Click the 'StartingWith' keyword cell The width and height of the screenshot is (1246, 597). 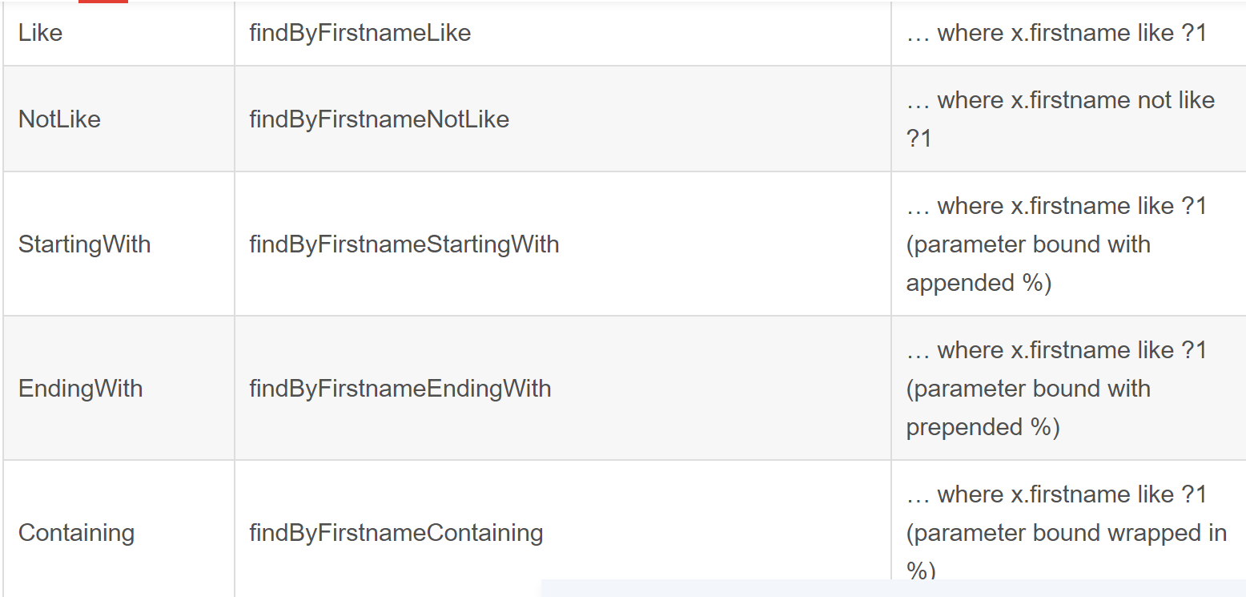(x=84, y=244)
